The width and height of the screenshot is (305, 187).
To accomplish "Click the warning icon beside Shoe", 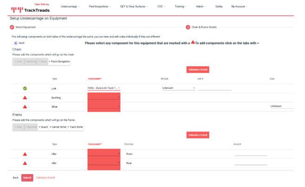I will (x=25, y=106).
